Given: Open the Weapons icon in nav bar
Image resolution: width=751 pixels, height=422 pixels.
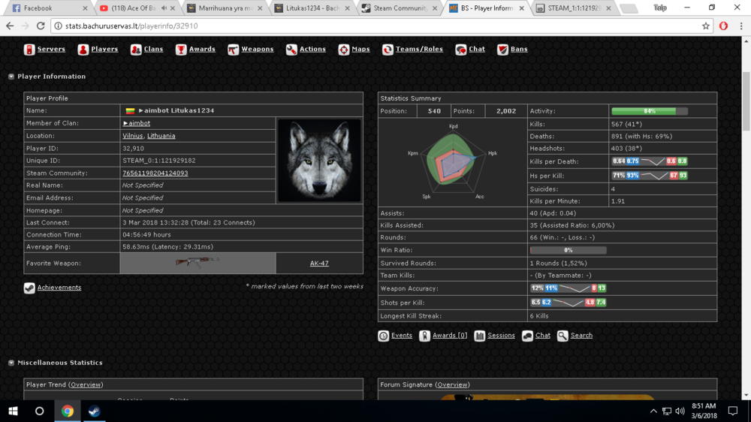Looking at the screenshot, I should tap(234, 50).
